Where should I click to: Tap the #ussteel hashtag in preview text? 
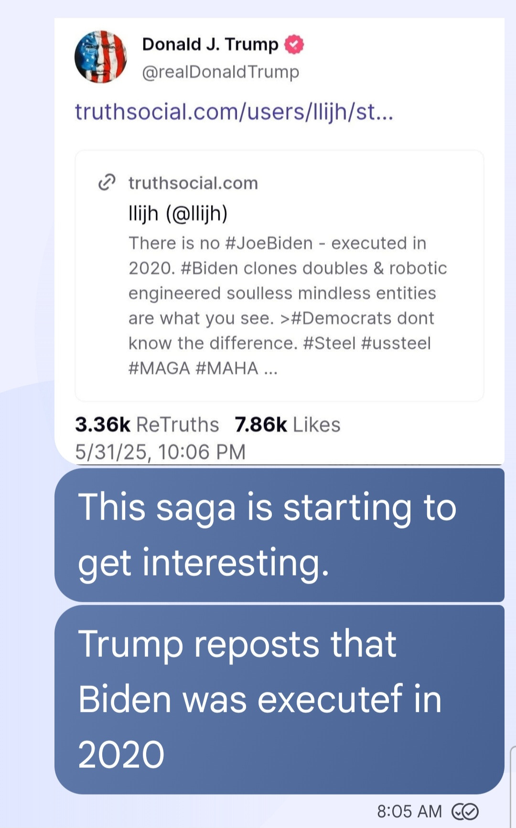click(x=396, y=343)
